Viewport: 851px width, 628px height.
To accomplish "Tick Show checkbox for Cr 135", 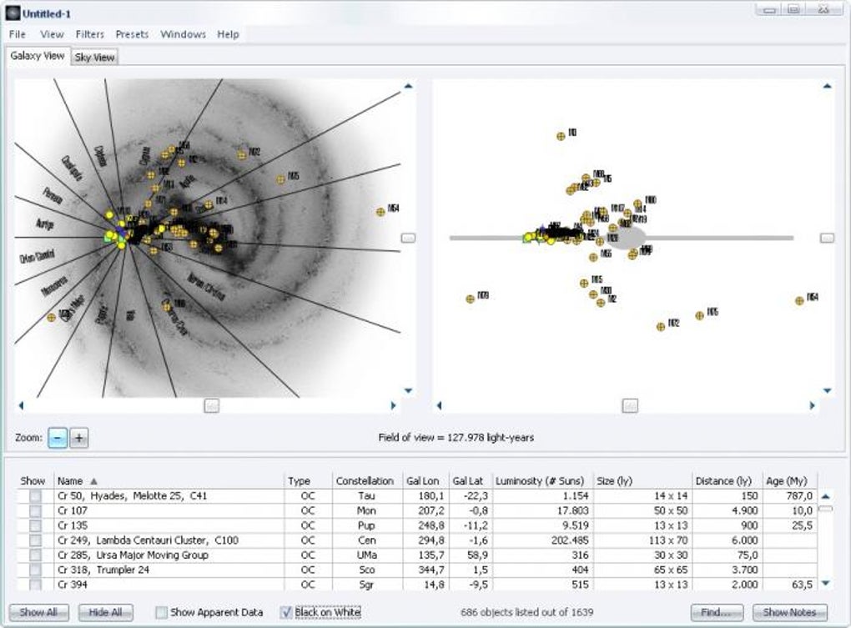I will tap(35, 525).
